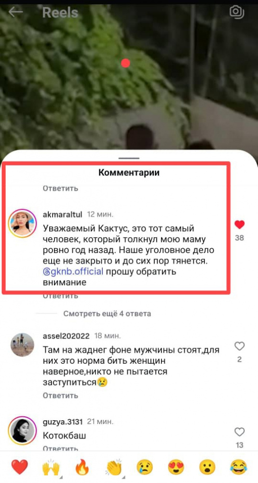Insert the heart-eyes emoji

tap(176, 467)
